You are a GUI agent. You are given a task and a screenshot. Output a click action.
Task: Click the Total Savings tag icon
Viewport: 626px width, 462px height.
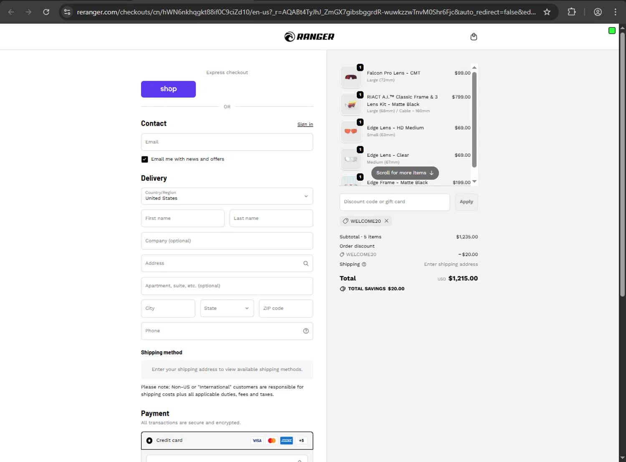[x=343, y=289]
